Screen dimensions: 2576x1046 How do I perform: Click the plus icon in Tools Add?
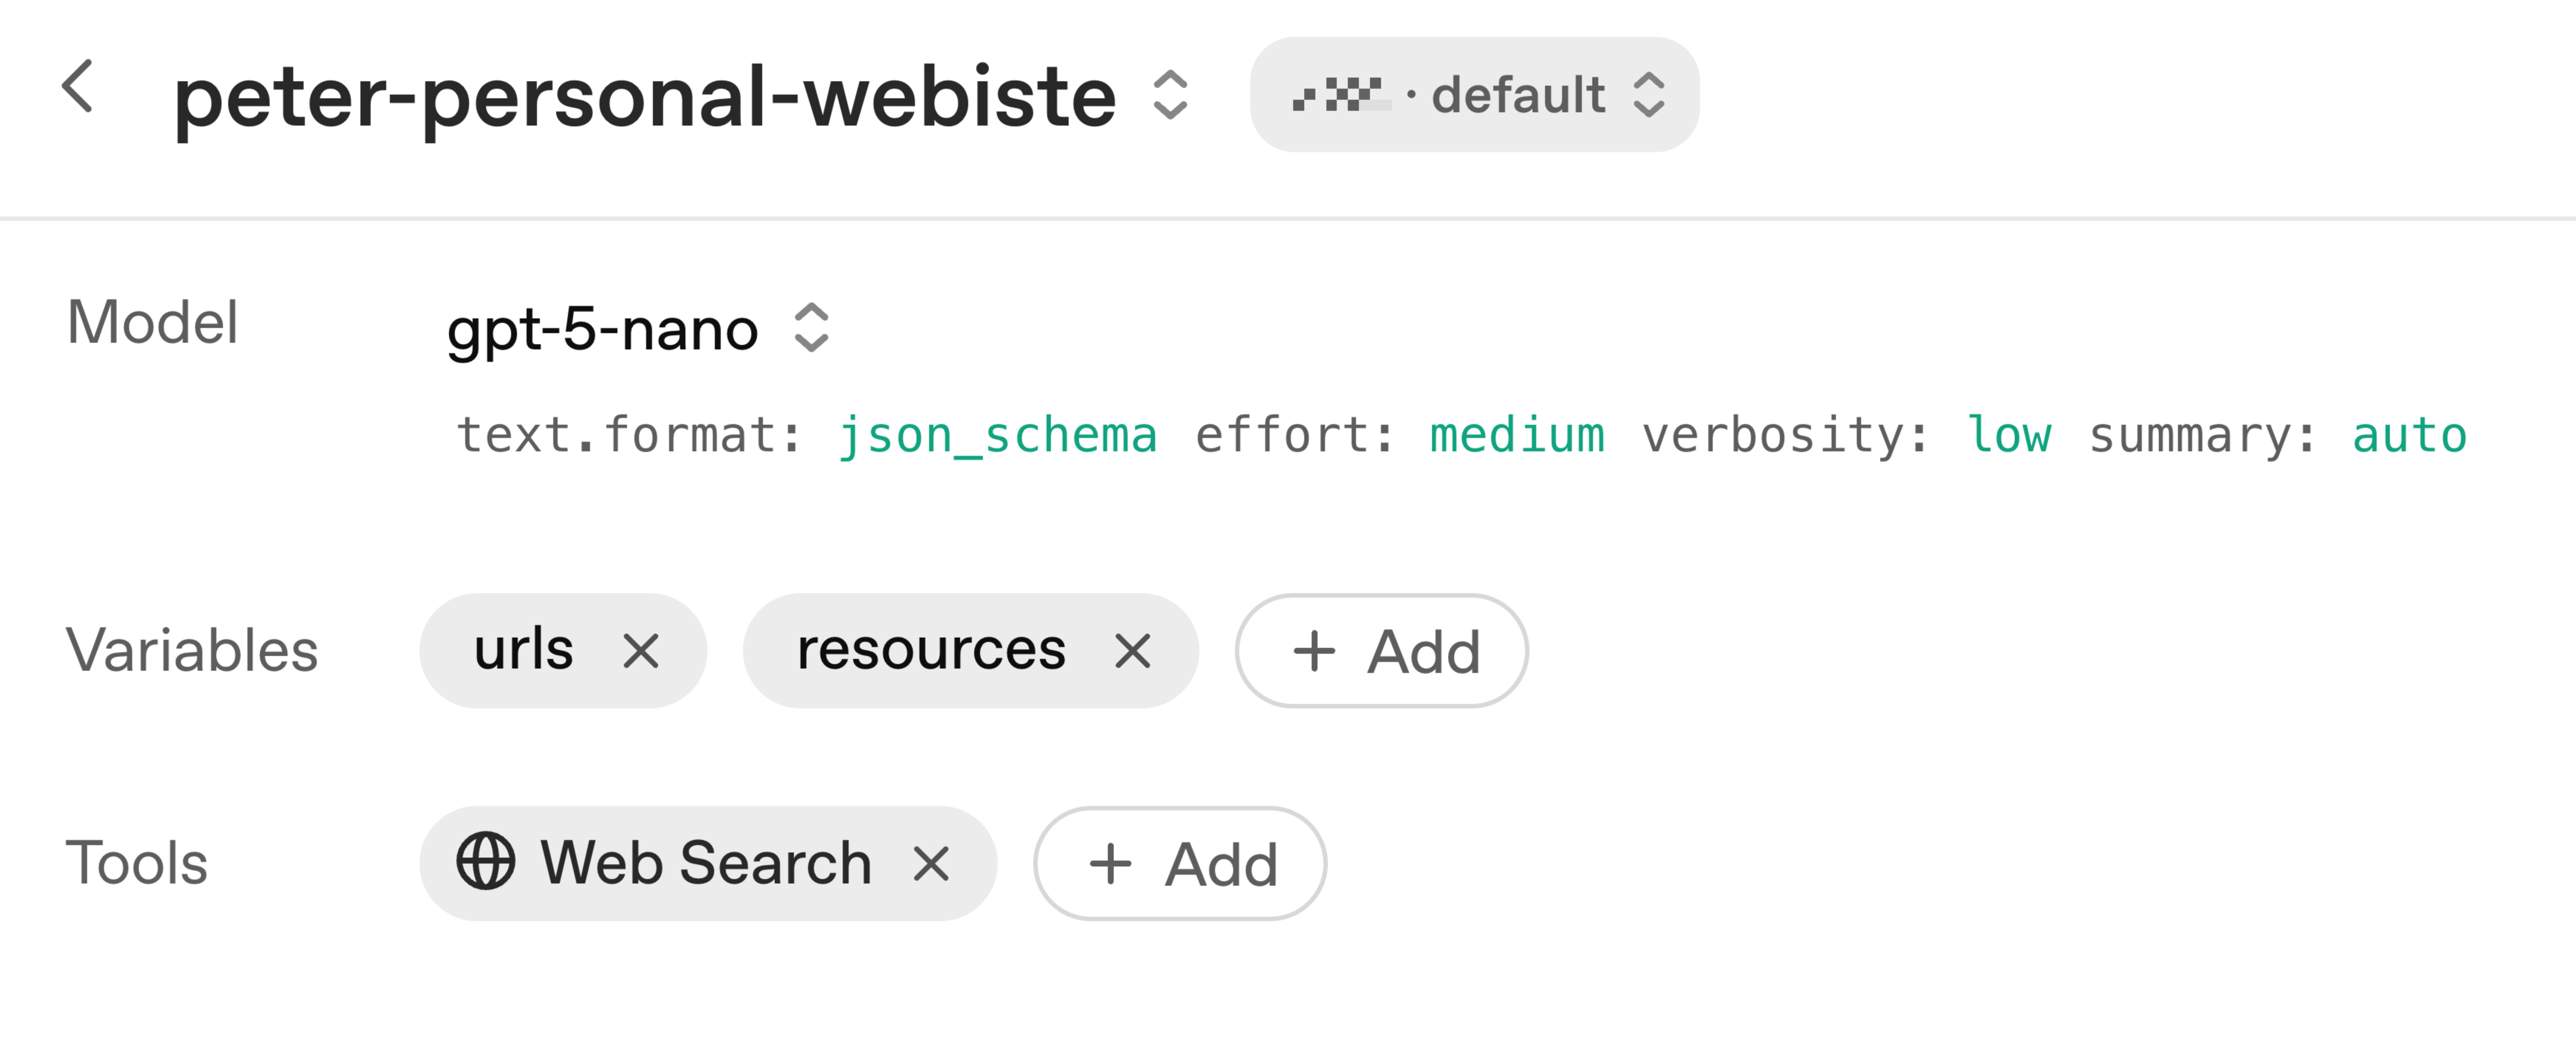(x=1110, y=864)
